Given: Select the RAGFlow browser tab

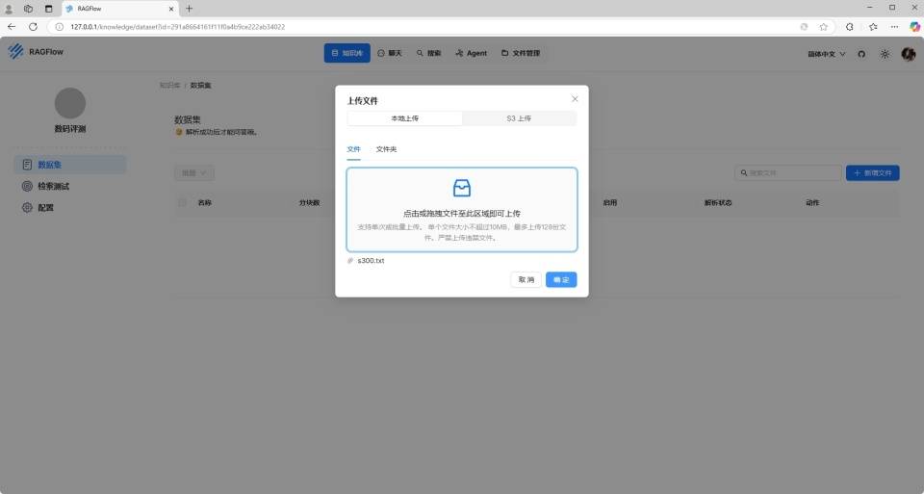Looking at the screenshot, I should (x=119, y=9).
